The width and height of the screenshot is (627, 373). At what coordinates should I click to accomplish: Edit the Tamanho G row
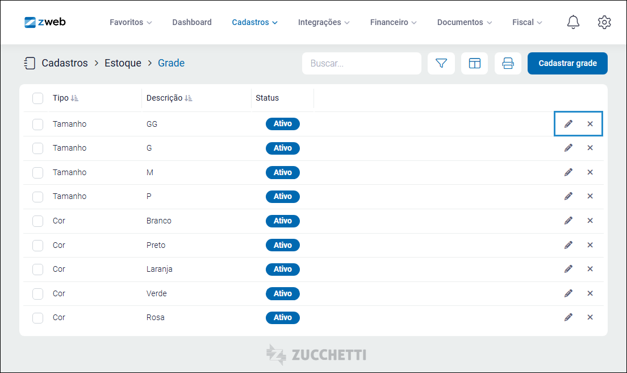click(568, 148)
